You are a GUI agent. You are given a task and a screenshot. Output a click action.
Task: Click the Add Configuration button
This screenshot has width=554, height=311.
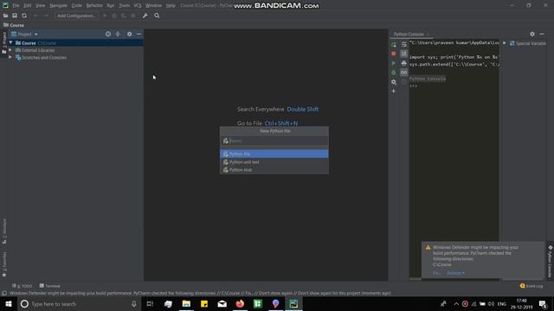point(76,16)
